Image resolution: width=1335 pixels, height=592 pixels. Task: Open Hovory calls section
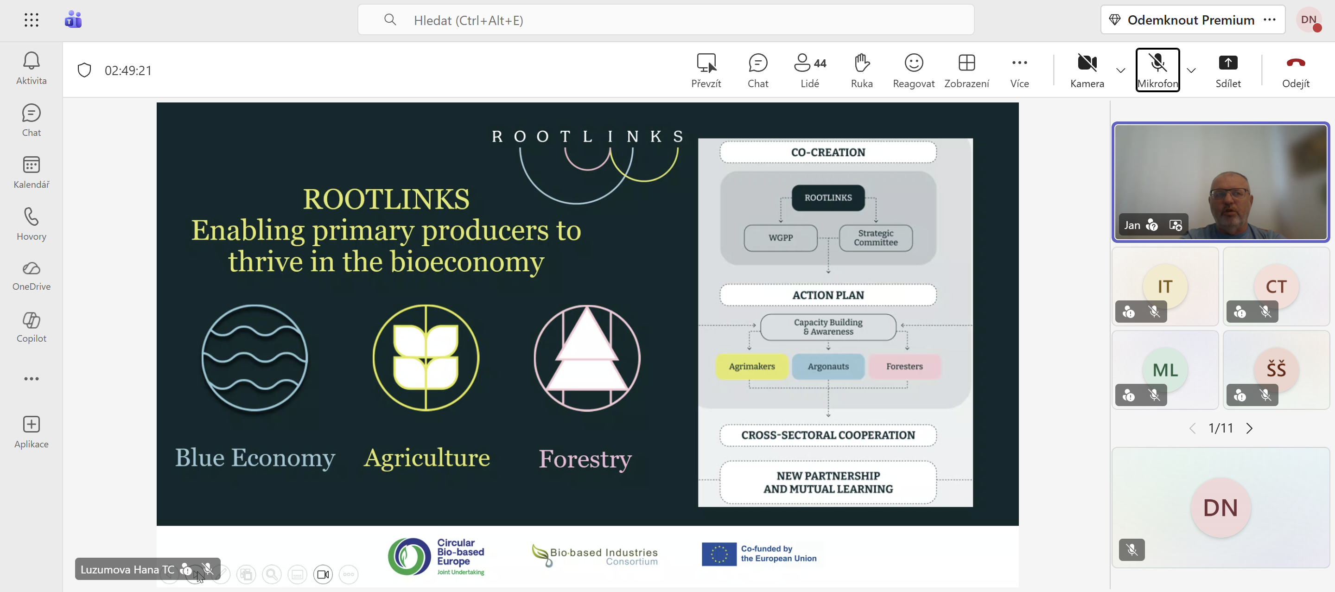(31, 224)
